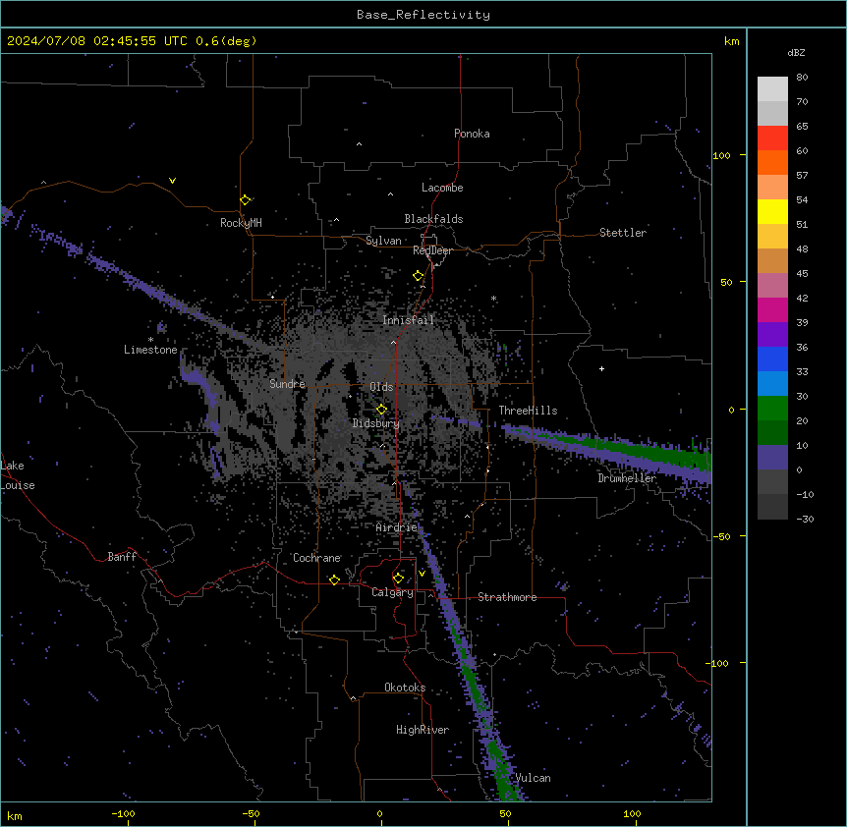
Task: Click the red 60-65 dBZ legend swatch
Action: (x=772, y=138)
